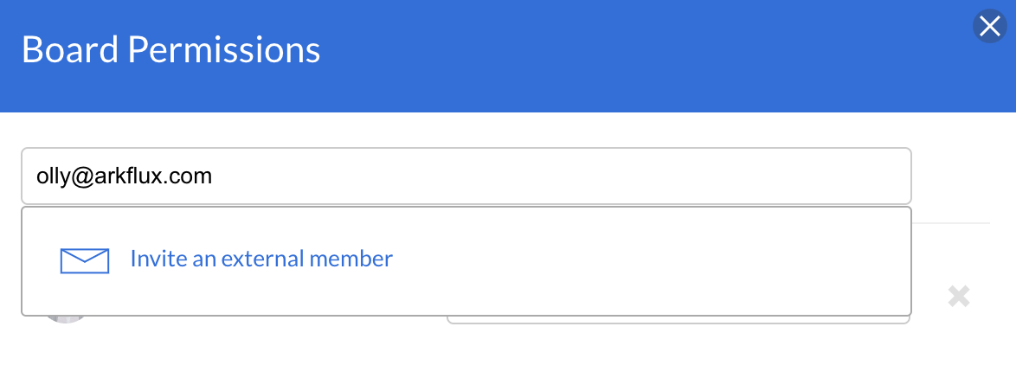Select "Invite an external member" suggestion

260,259
